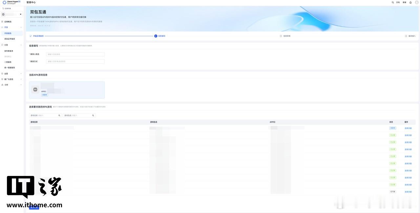Focus the 游戏包名 search field
Viewport: 420px width, 213px height.
click(79, 116)
